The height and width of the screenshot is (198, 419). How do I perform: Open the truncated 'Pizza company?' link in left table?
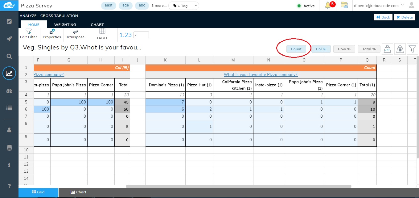tap(49, 75)
